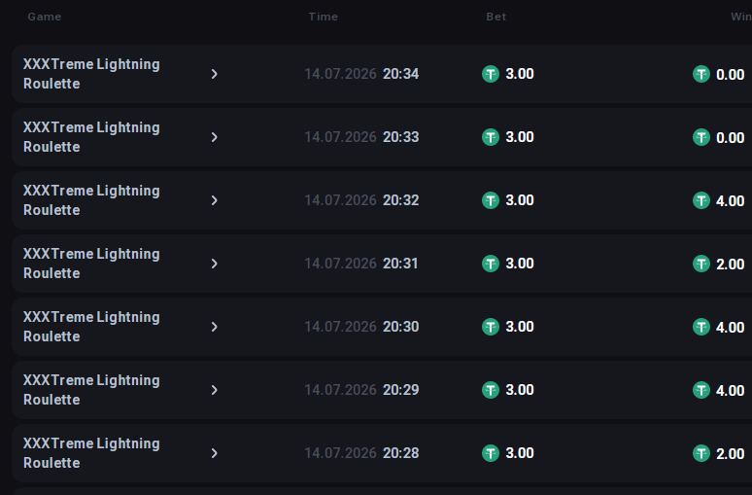The height and width of the screenshot is (495, 752).
Task: Click the 14.07.2026 20:33 timestamp
Action: pos(361,137)
